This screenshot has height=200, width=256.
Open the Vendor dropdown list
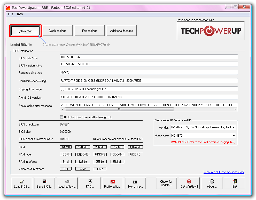tap(234, 127)
